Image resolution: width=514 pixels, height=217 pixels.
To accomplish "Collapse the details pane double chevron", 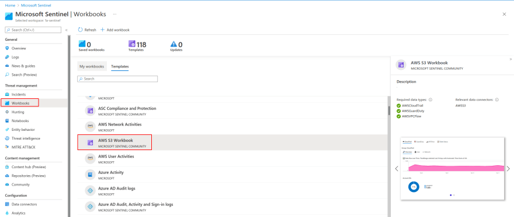I will click(x=510, y=59).
